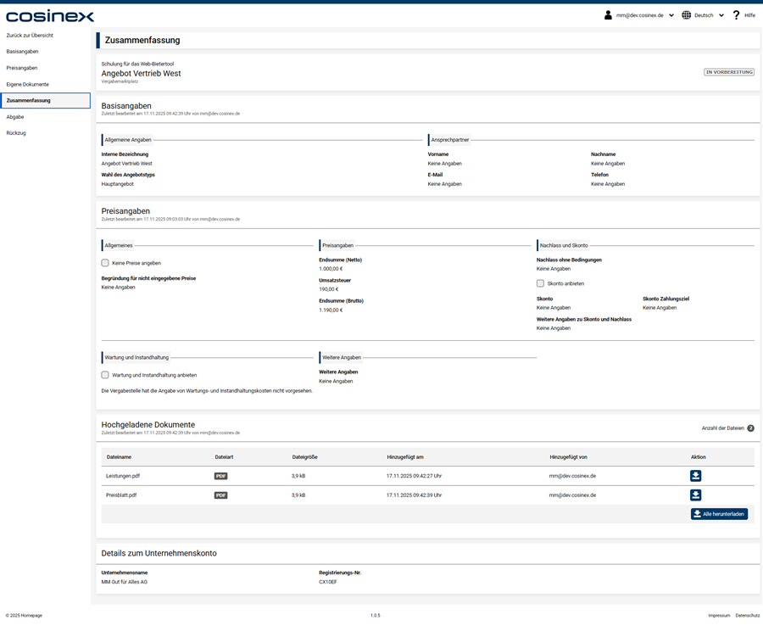Screen dimensions: 763x626
Task: Click the question mark help icon
Action: [x=736, y=15]
